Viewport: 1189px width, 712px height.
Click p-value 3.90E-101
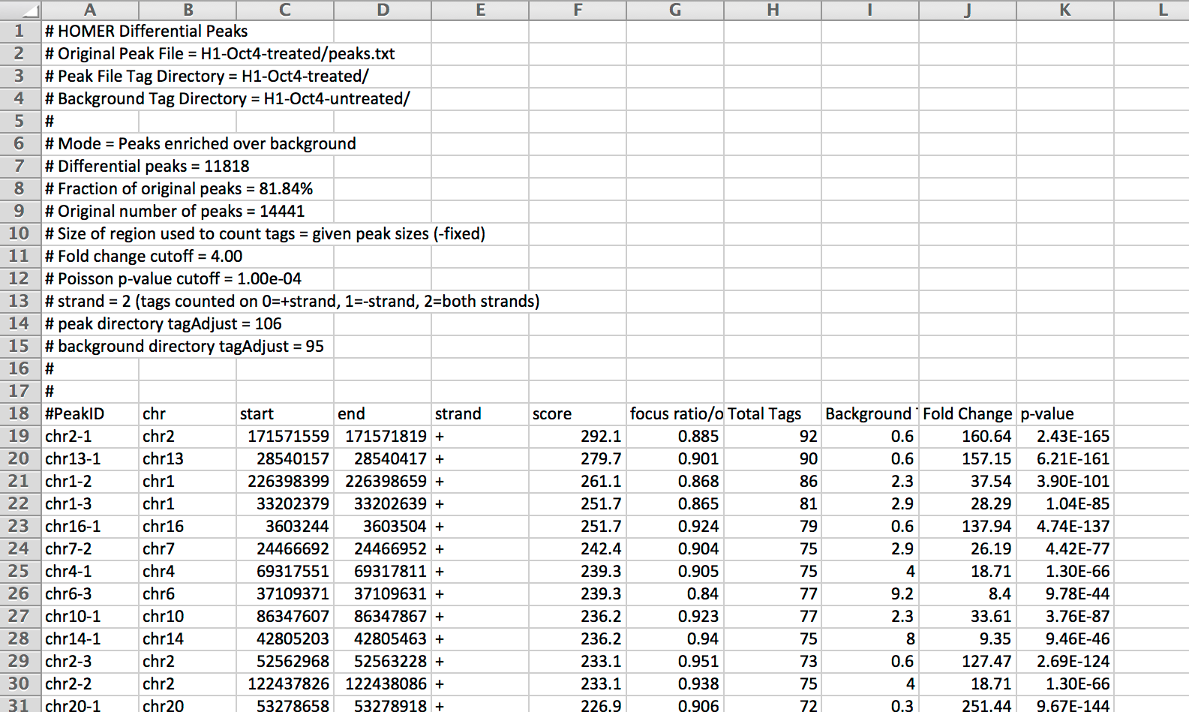pyautogui.click(x=1065, y=481)
